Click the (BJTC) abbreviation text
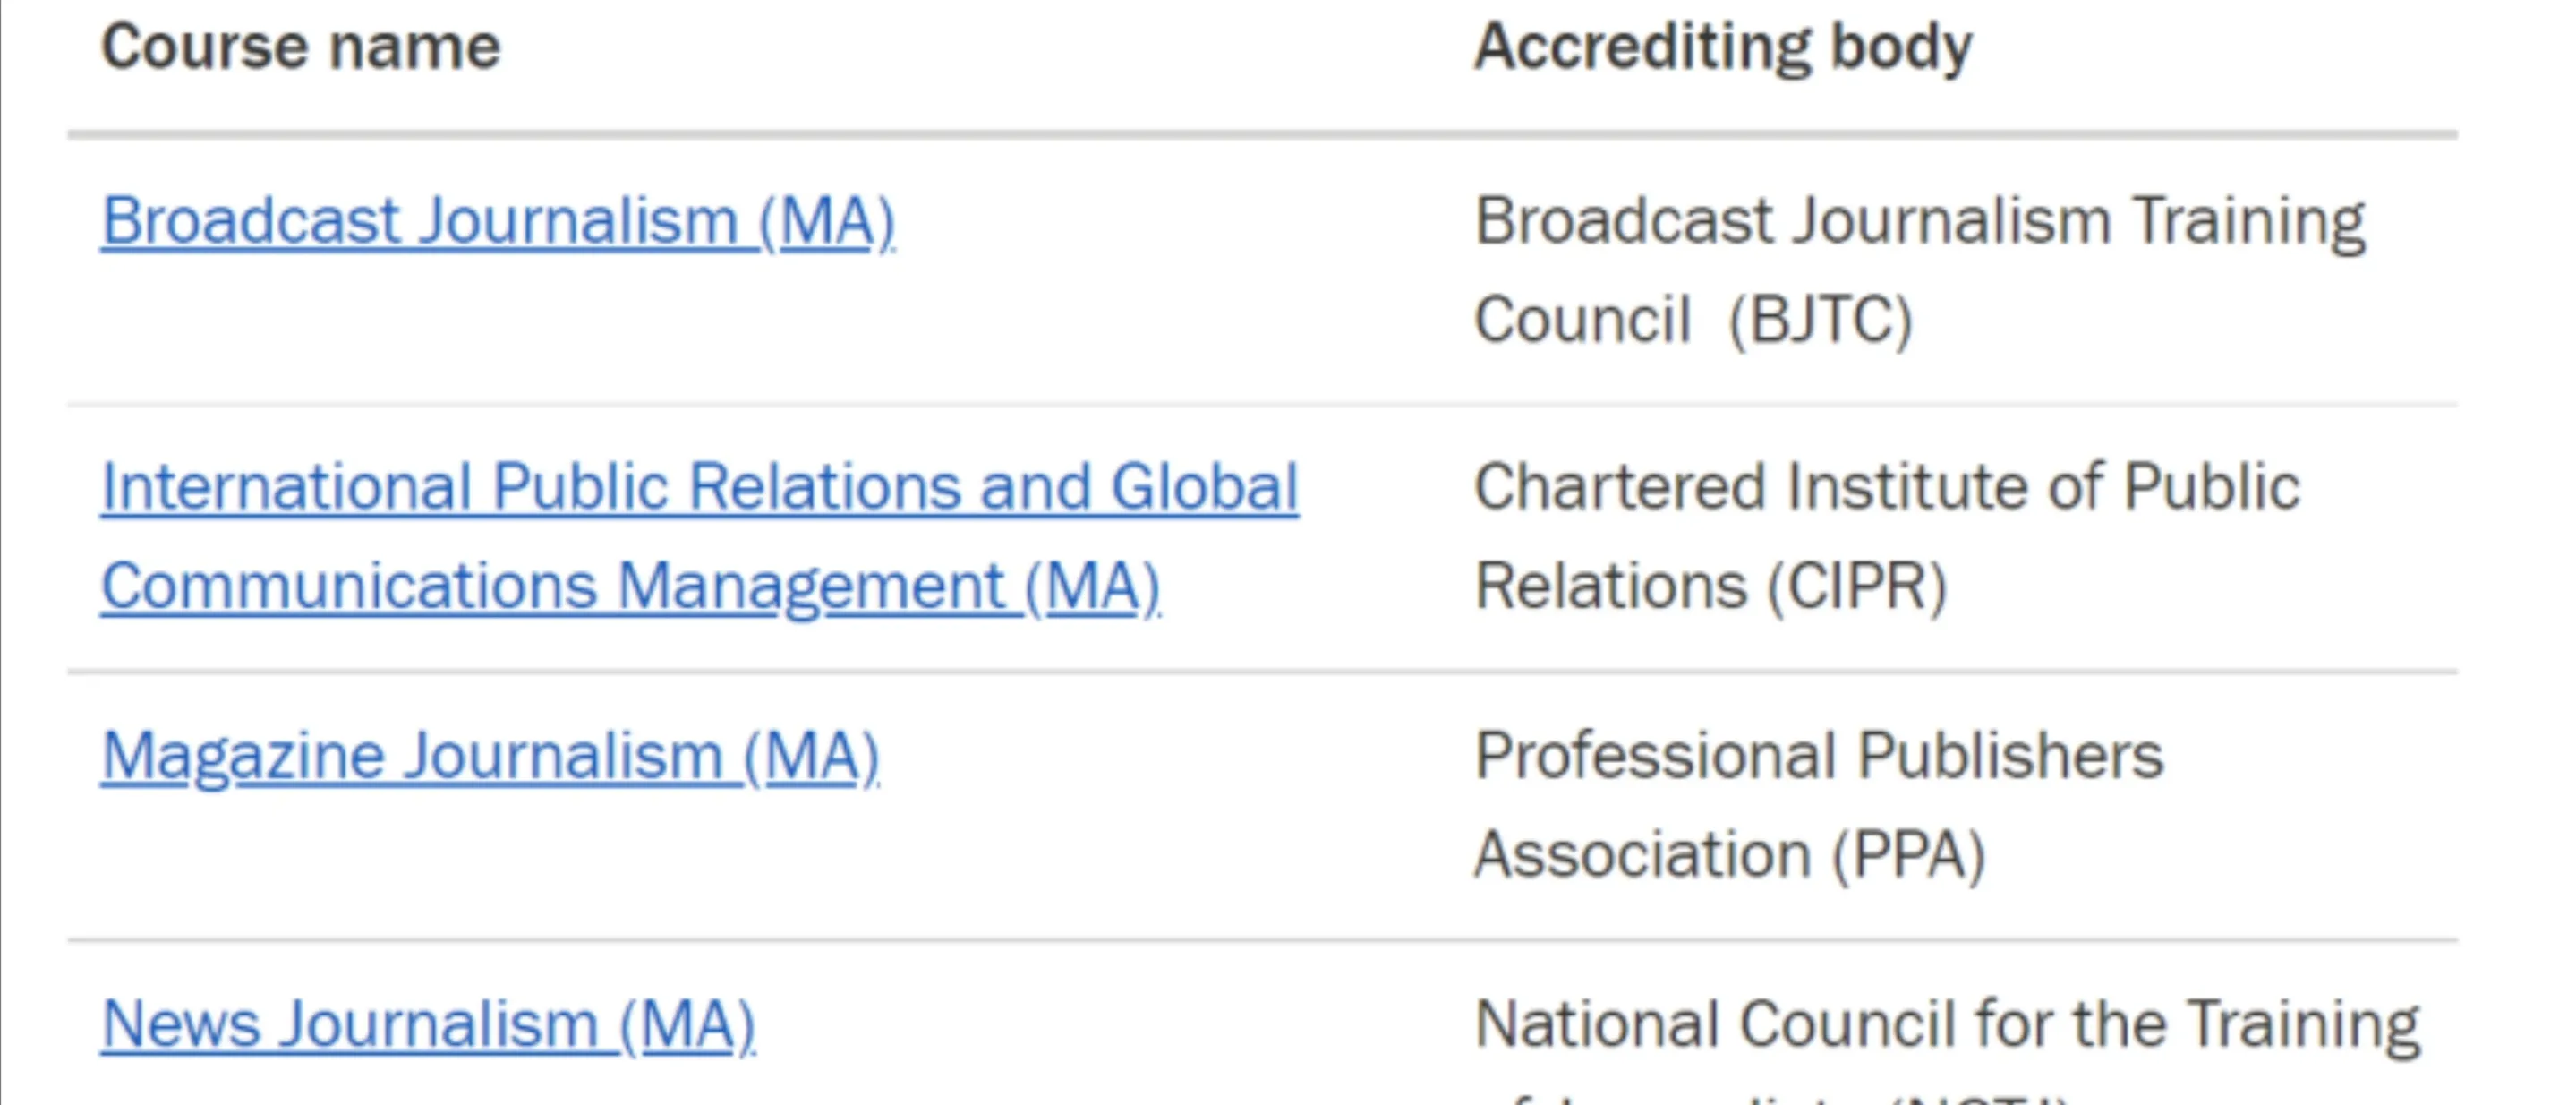 (x=1820, y=320)
